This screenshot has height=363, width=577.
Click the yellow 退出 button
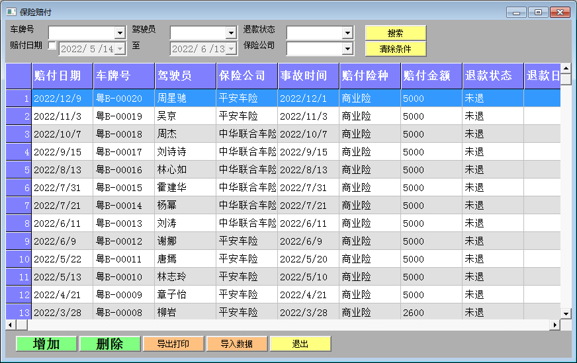[x=300, y=344]
